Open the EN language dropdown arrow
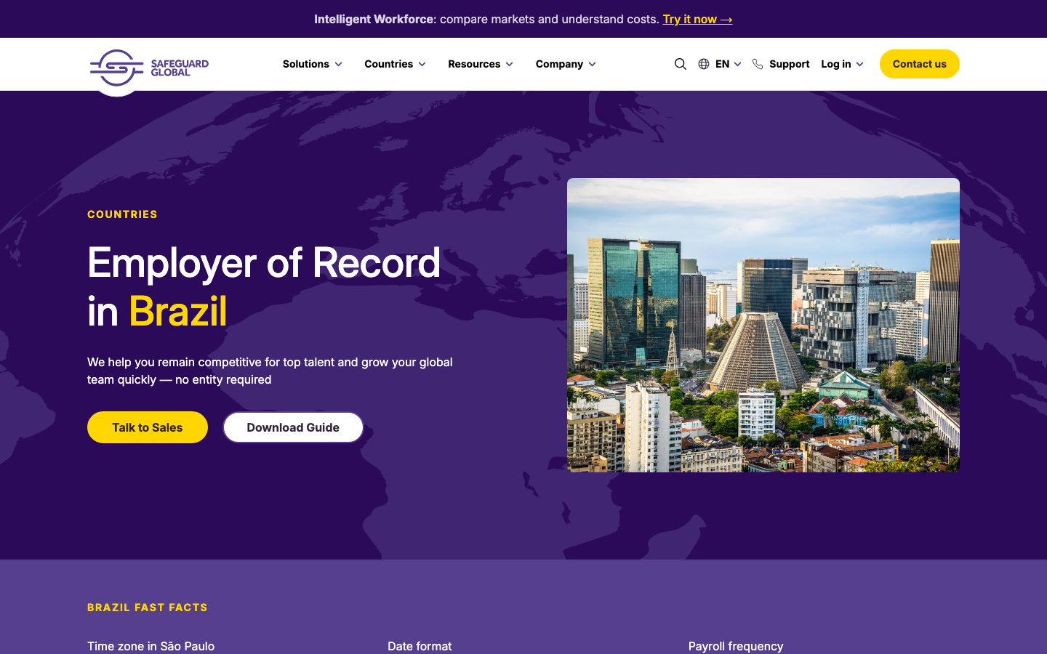1047x654 pixels. click(x=738, y=65)
